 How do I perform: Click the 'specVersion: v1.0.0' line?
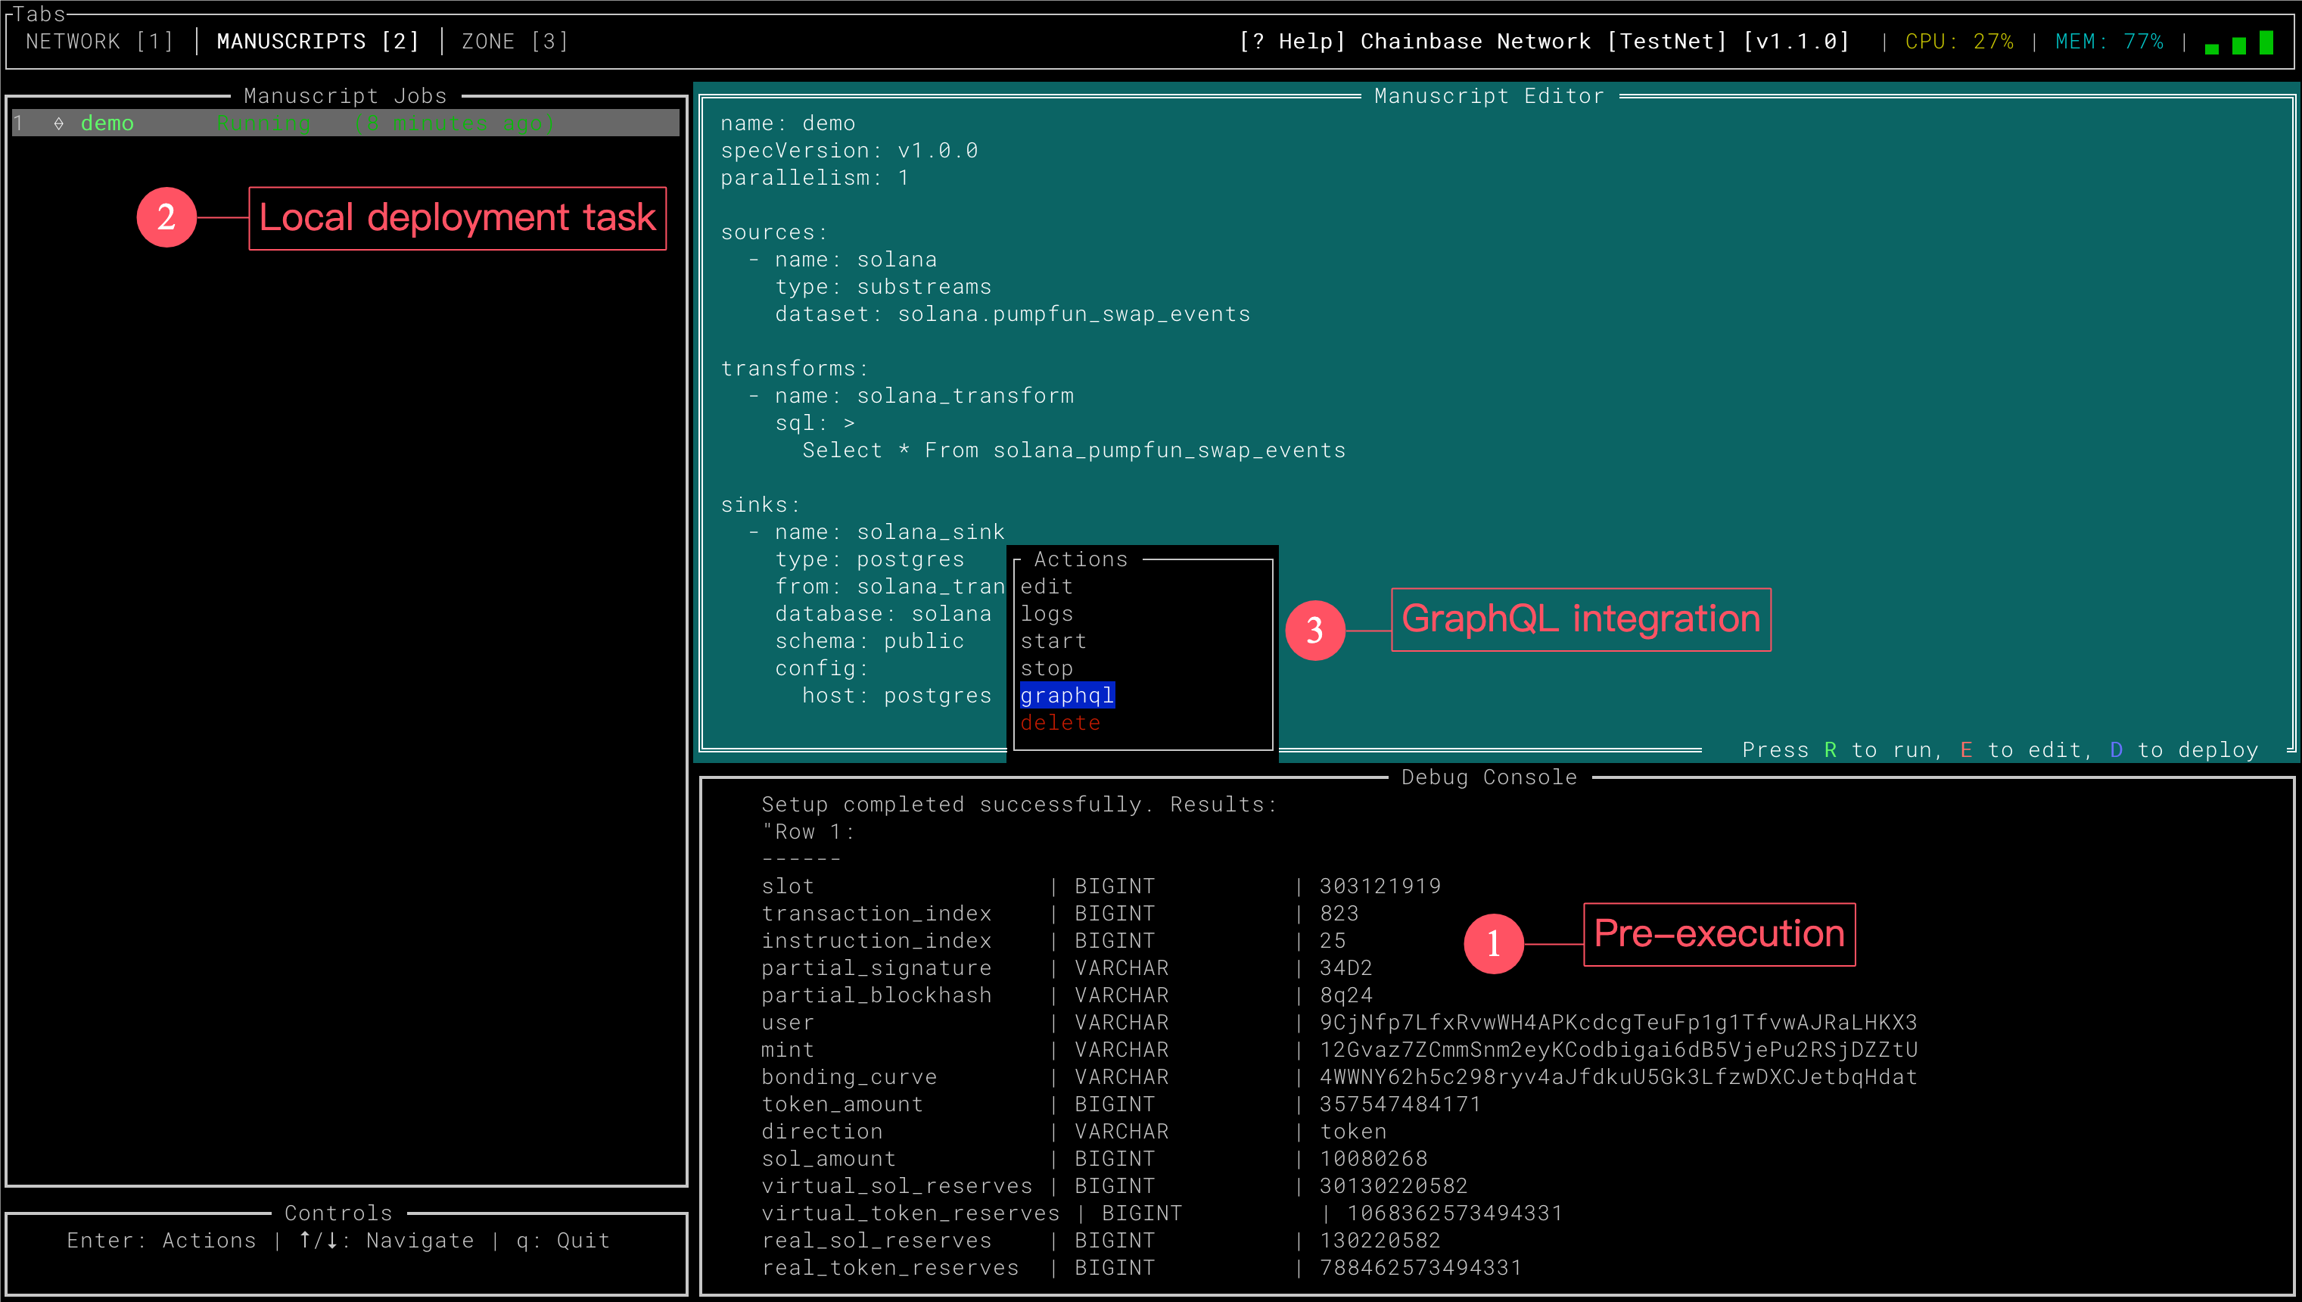point(849,151)
